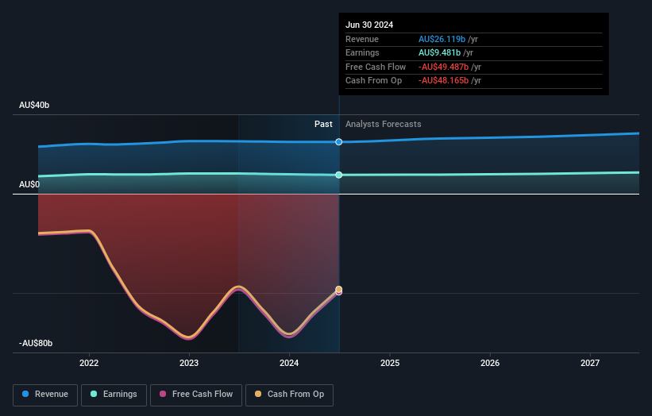Click the pink Free Cash Flow legend dot

tap(163, 394)
